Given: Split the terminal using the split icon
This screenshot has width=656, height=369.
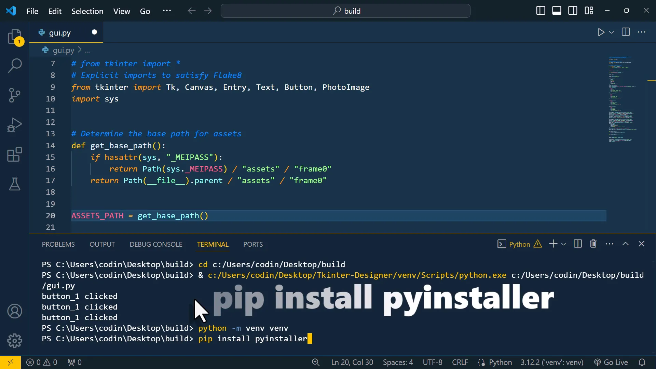Looking at the screenshot, I should click(x=577, y=244).
